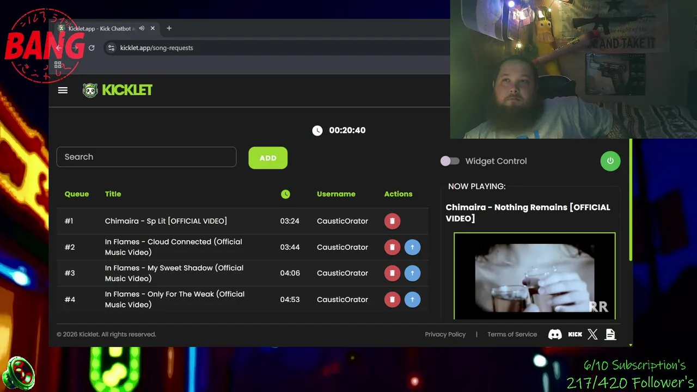Click duration 04:53 in row #4

(x=290, y=299)
